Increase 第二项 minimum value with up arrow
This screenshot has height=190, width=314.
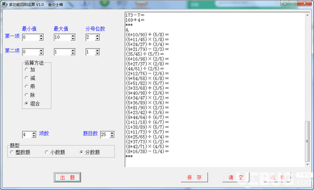click(x=41, y=51)
